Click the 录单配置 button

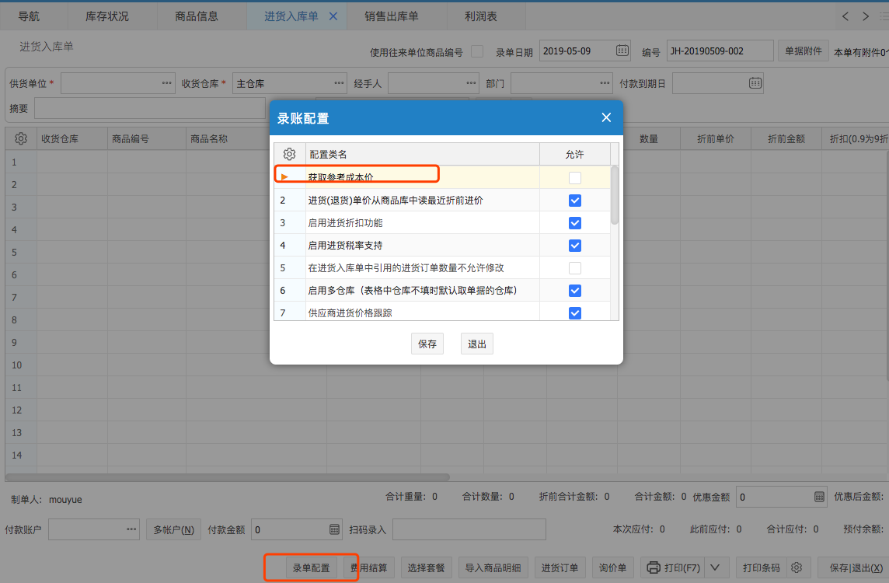coord(311,567)
